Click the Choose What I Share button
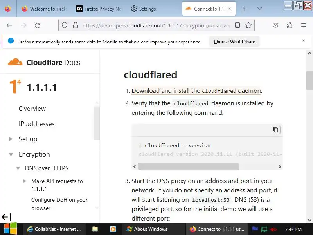Viewport: 313px width, 235px height. 234,42
